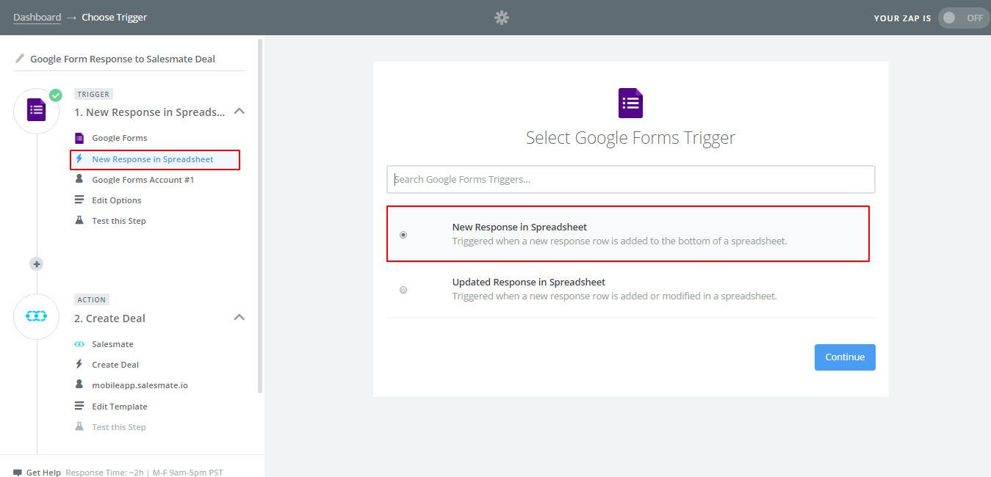
Task: Click 'Updated Response in Spreadsheet' option title
Action: click(x=529, y=282)
